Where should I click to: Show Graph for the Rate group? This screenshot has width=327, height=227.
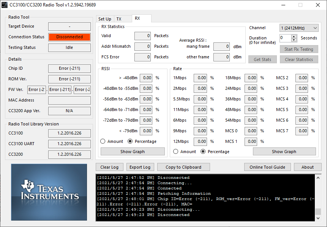pos(284,152)
